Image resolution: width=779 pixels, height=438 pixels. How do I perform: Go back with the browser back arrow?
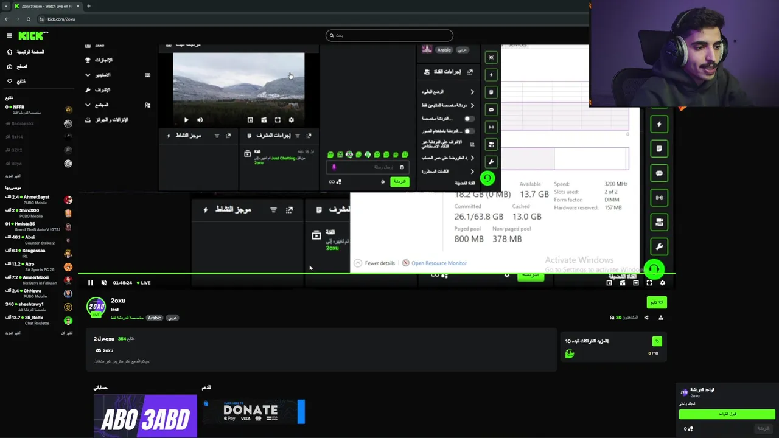7,19
